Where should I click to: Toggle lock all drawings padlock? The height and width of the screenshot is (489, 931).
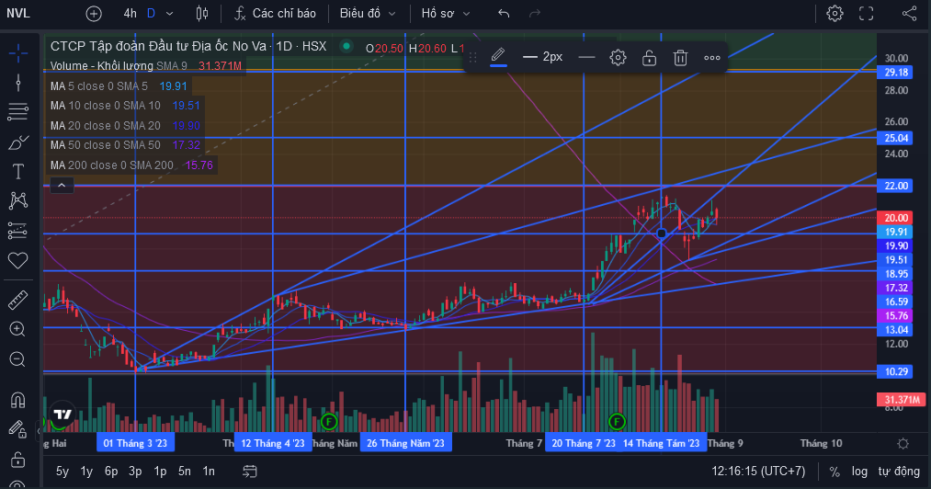coord(17,460)
